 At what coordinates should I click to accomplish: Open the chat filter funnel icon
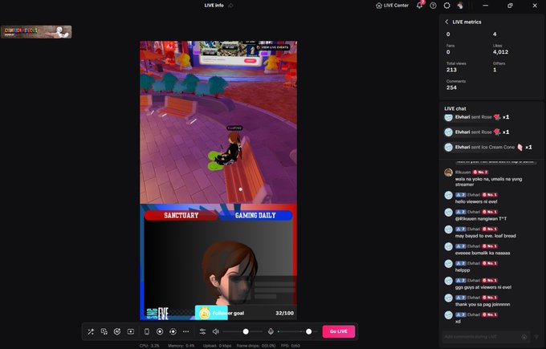pos(536,337)
